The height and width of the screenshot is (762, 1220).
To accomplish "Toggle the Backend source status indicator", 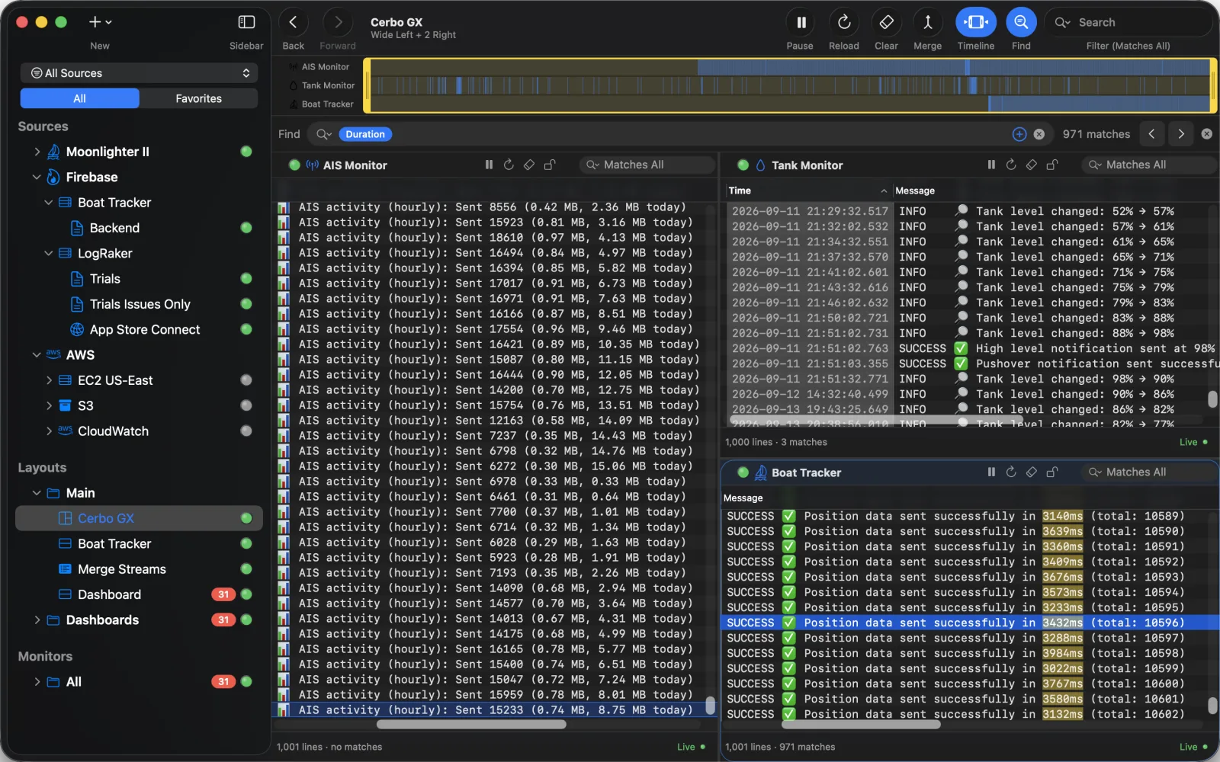I will click(x=246, y=228).
